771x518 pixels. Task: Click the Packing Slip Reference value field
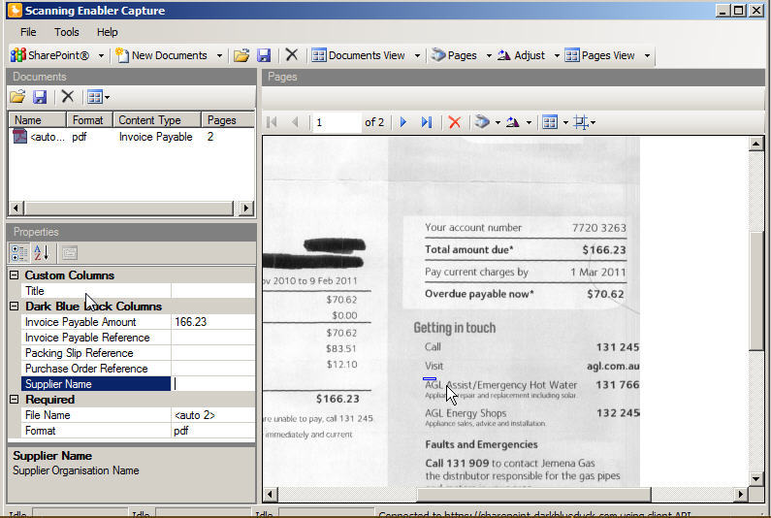[x=213, y=353]
